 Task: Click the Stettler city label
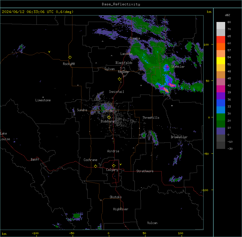pyautogui.click(x=178, y=67)
